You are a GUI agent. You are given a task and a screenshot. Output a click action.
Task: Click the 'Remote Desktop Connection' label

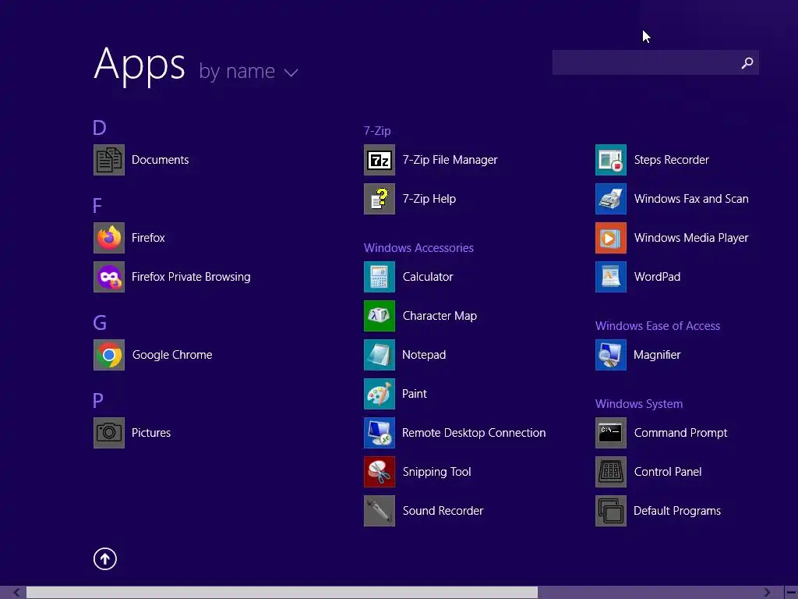[474, 433]
